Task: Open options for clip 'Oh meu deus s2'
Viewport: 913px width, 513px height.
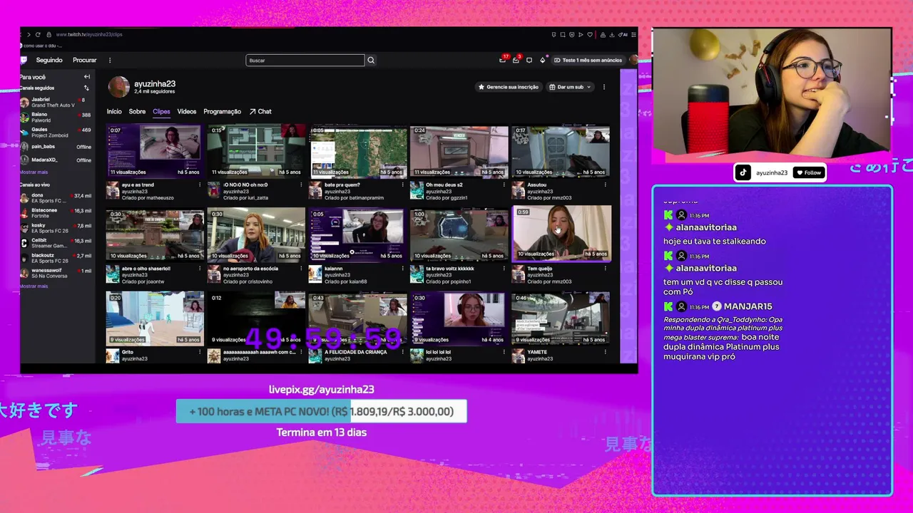Action: 504,185
